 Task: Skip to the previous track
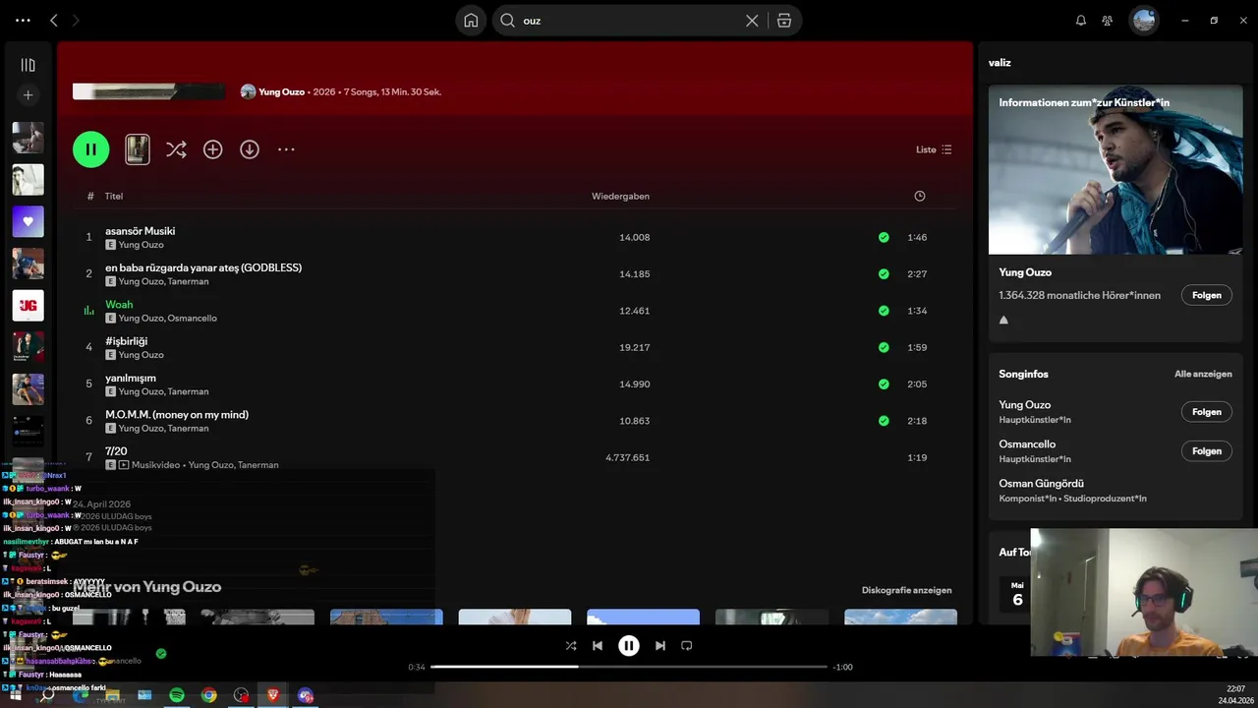pyautogui.click(x=598, y=646)
